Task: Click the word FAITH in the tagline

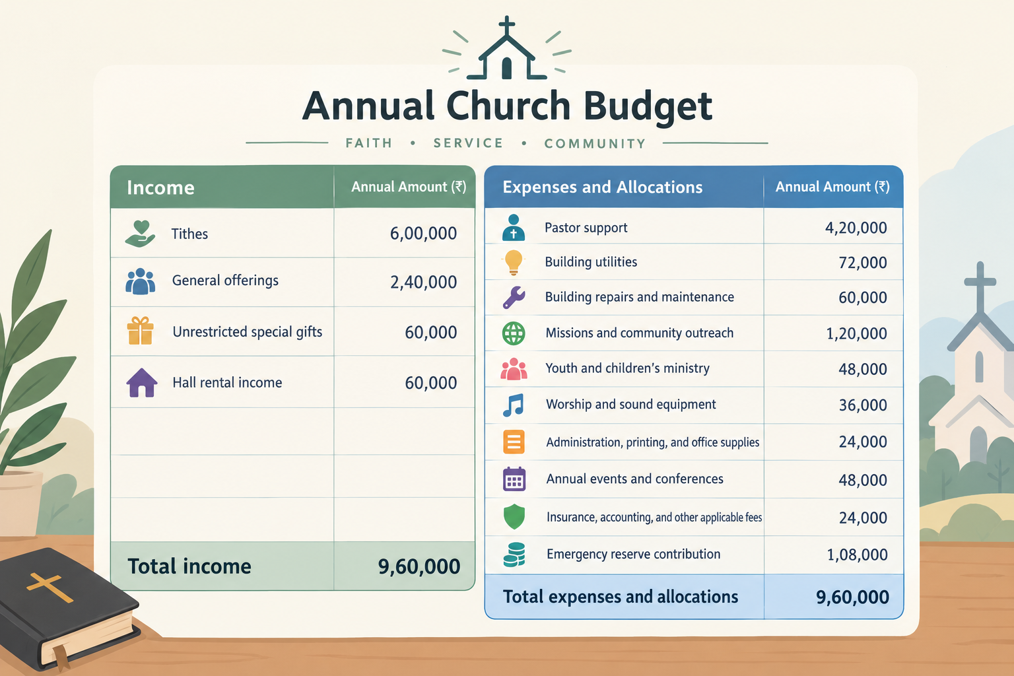Action: [x=369, y=143]
